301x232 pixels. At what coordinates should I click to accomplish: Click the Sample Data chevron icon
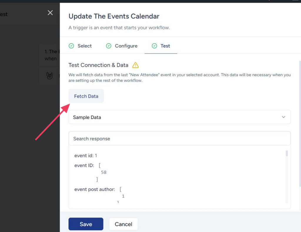[283, 117]
